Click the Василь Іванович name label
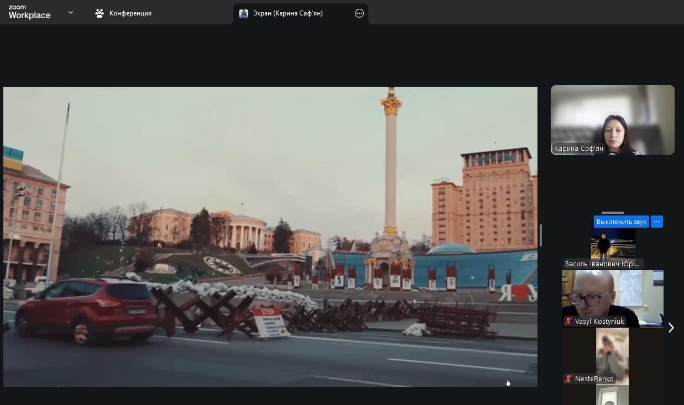684x405 pixels. (x=602, y=264)
